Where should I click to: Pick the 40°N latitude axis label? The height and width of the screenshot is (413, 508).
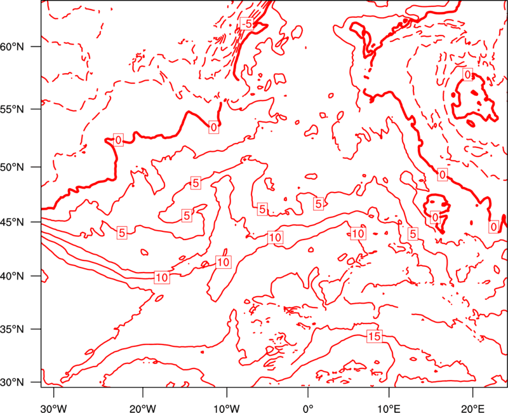tap(12, 276)
